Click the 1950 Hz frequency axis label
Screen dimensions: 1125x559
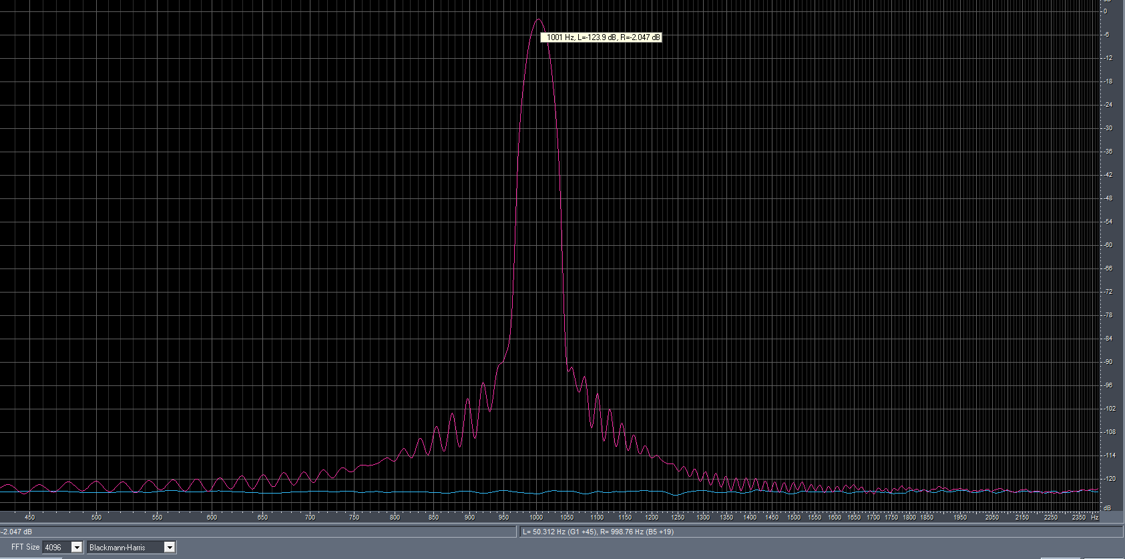click(960, 517)
